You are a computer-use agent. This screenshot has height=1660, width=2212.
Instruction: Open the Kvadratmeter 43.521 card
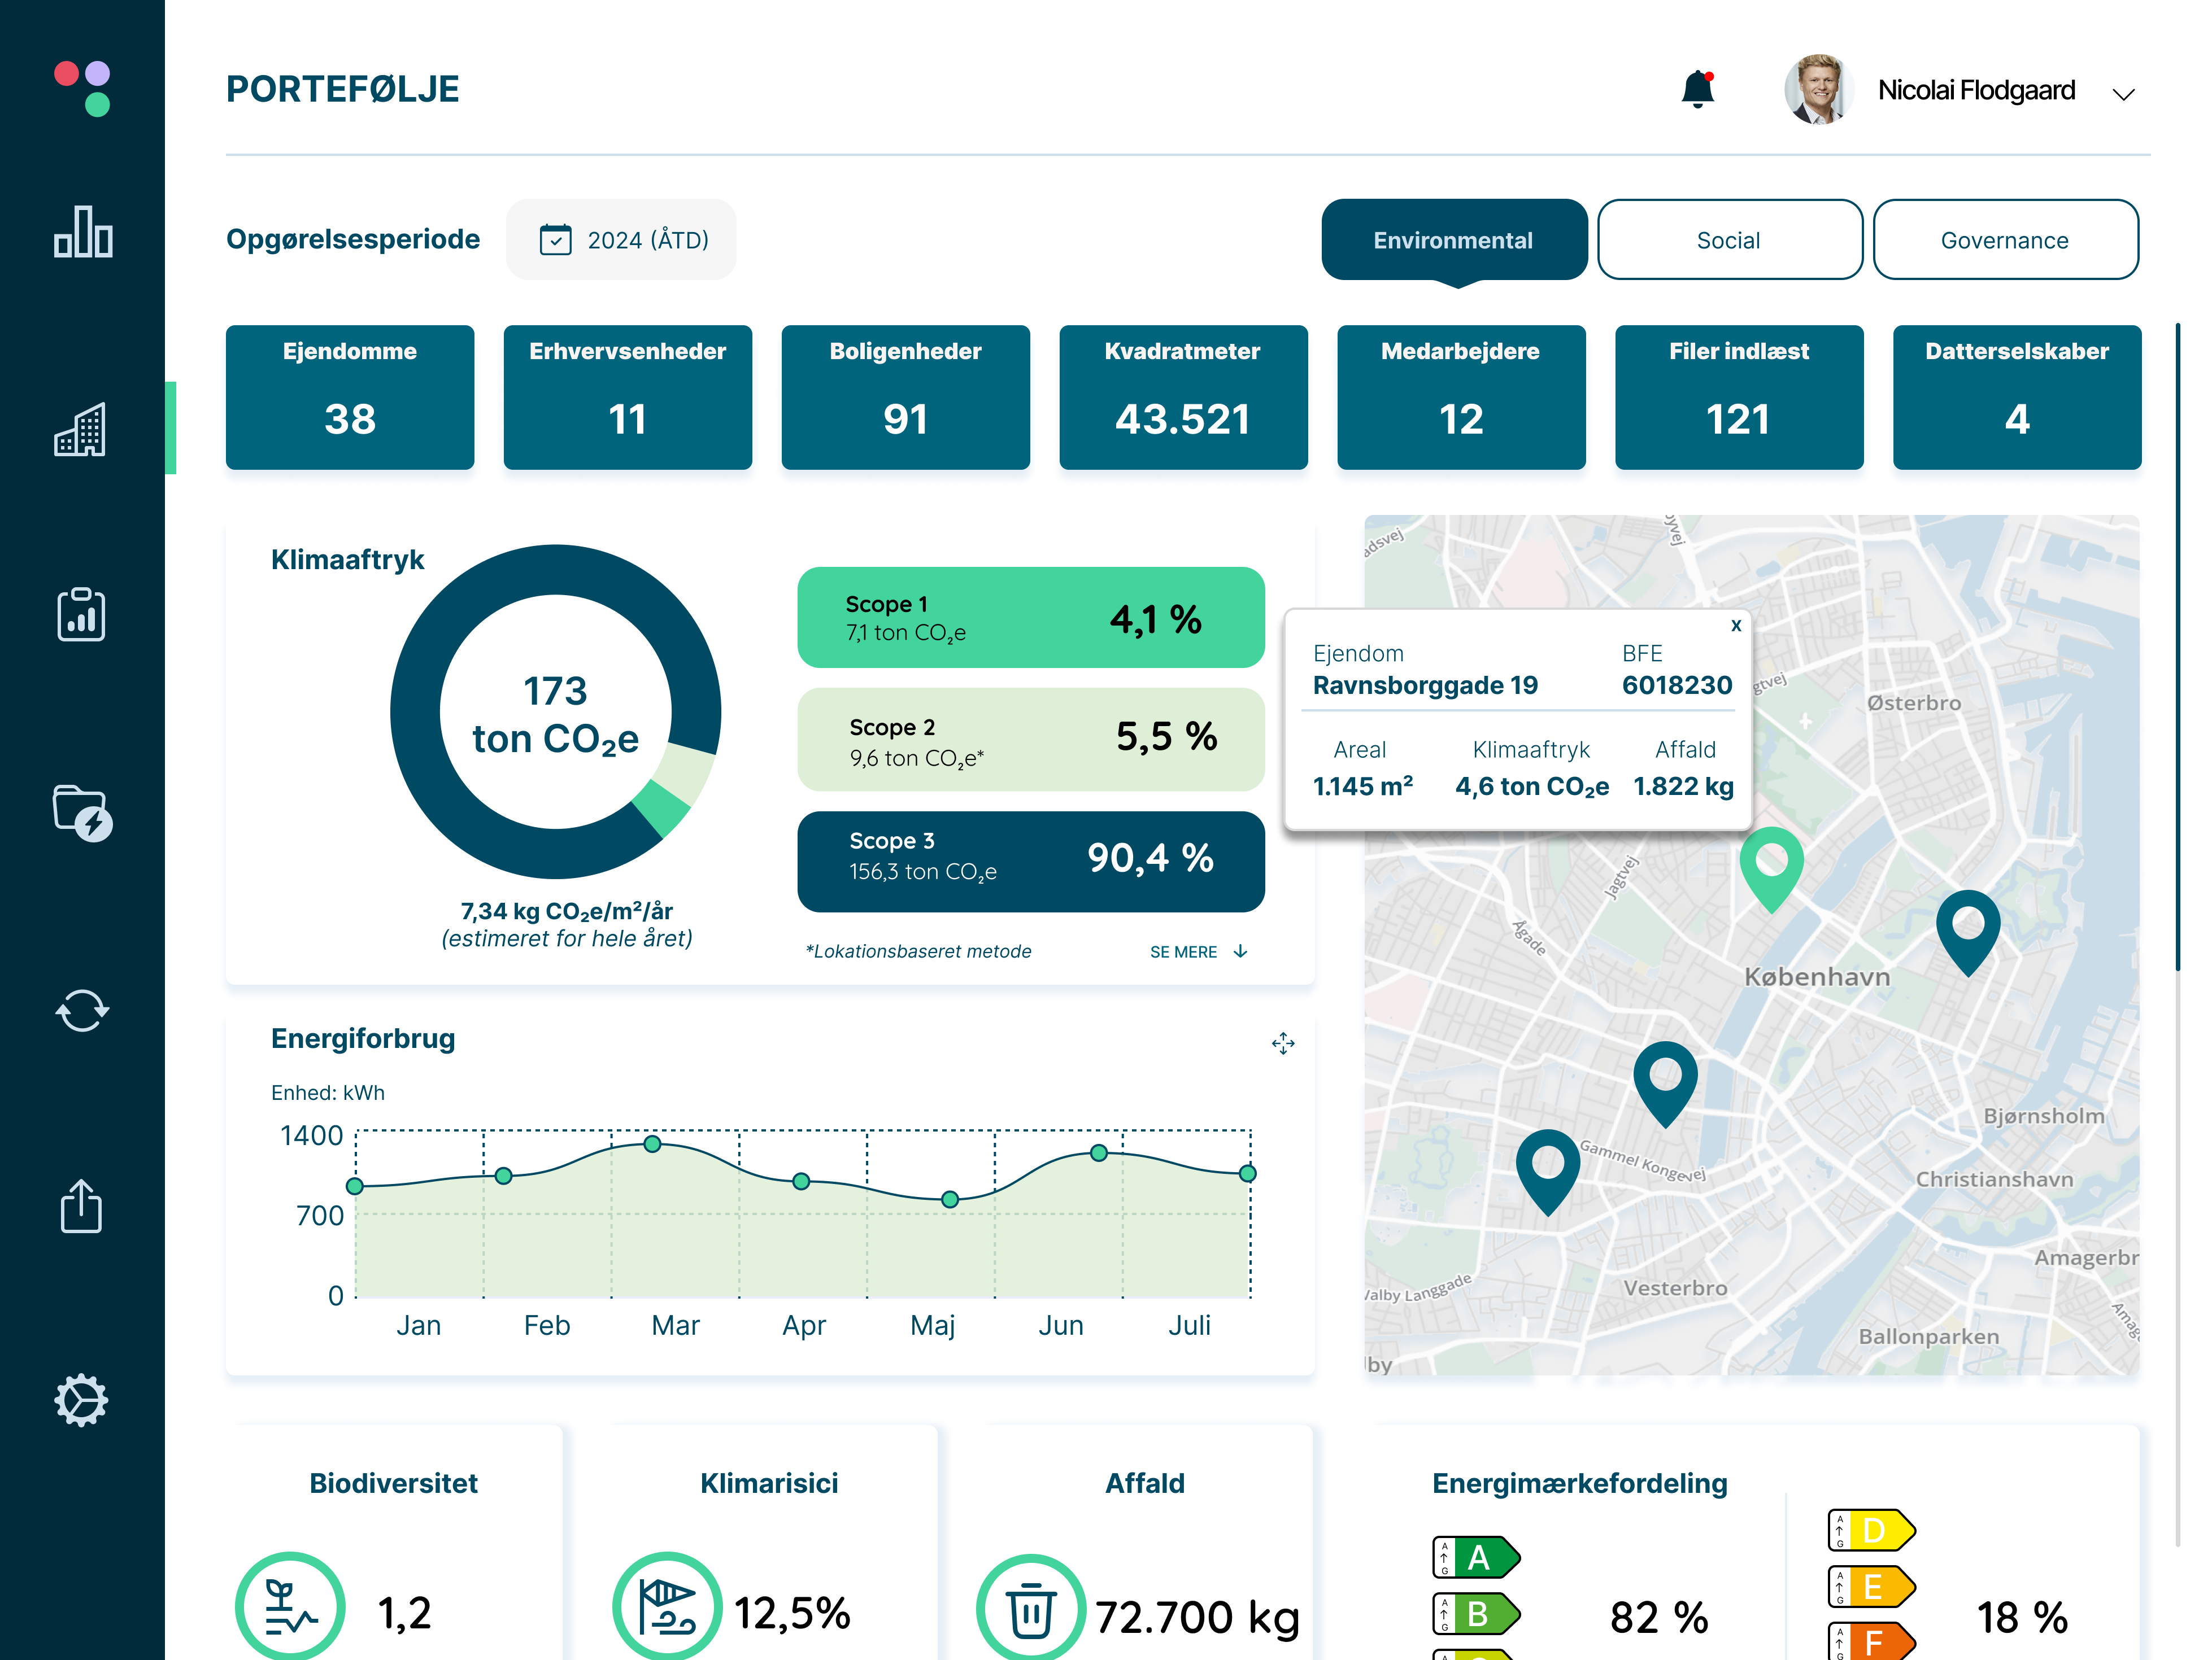[x=1184, y=397]
